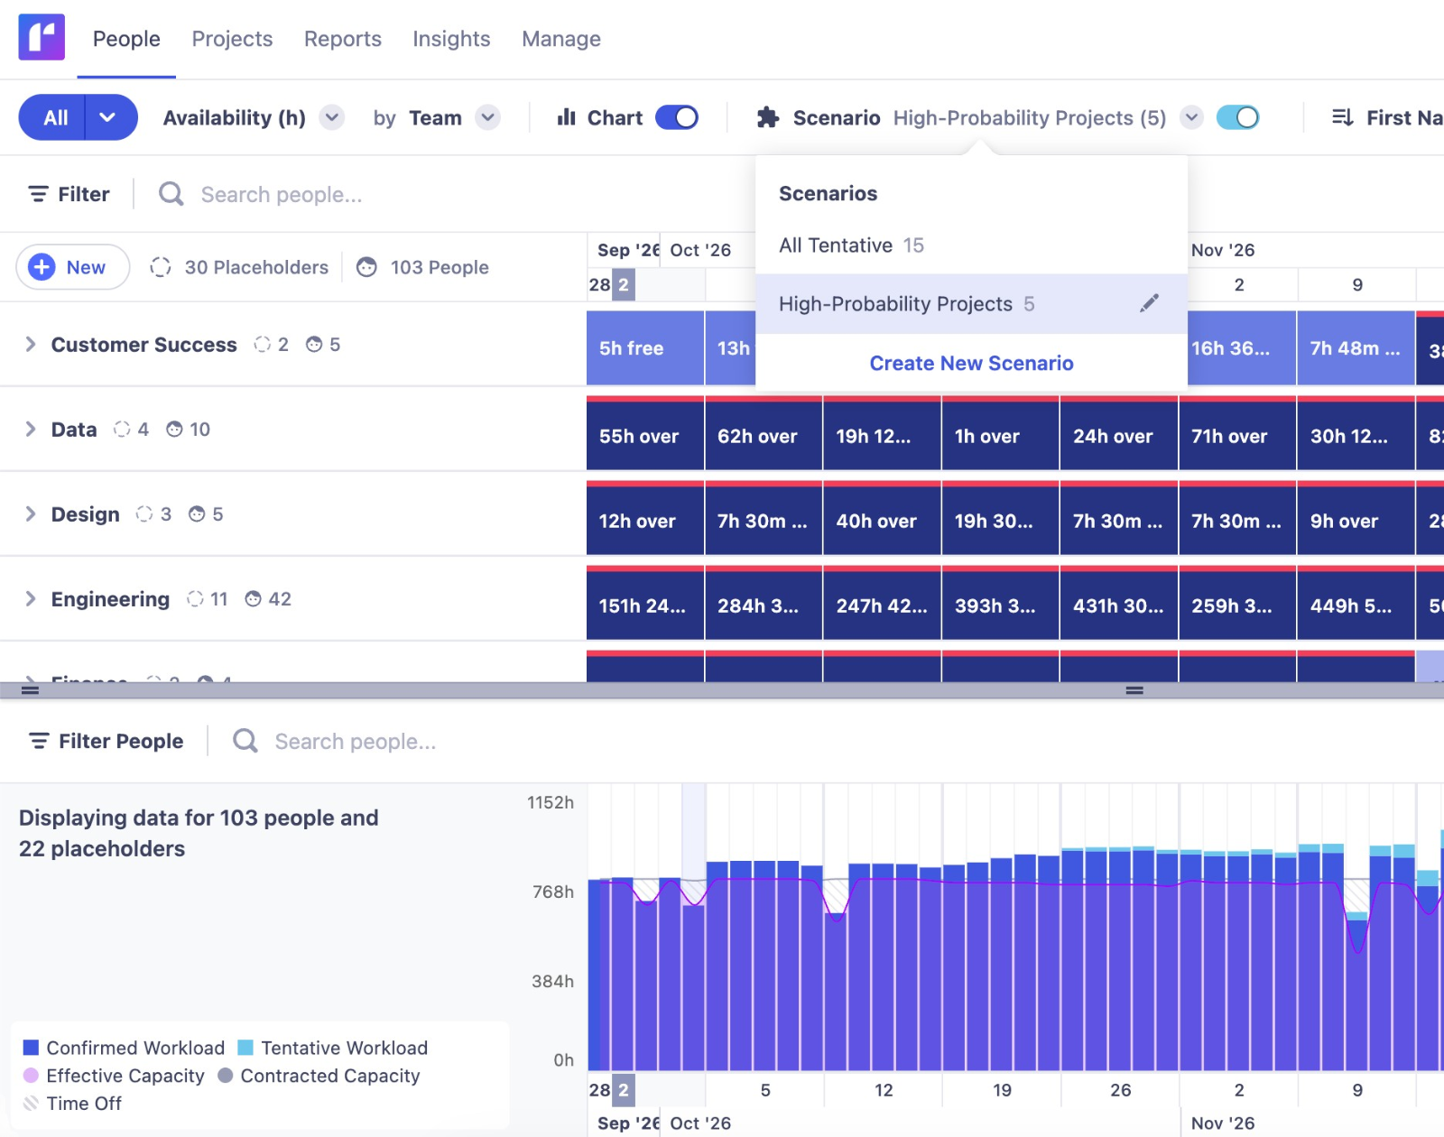
Task: Expand the Data team row
Action: (x=31, y=429)
